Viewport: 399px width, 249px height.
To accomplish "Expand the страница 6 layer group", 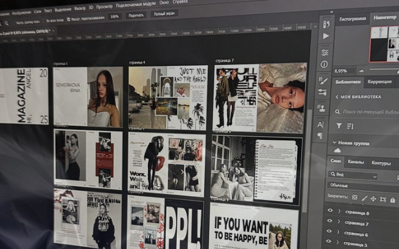I will [x=338, y=233].
